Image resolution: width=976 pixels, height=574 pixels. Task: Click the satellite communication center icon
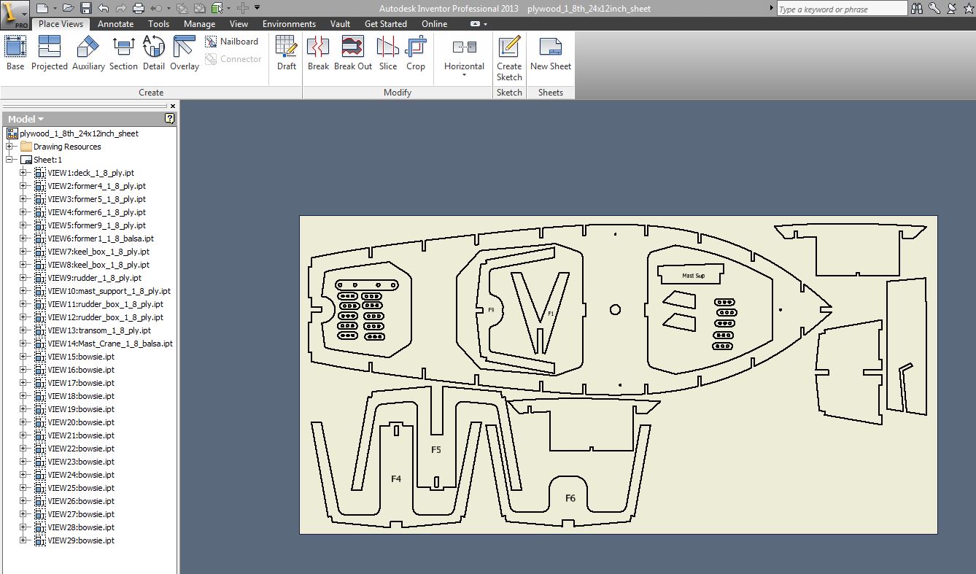coord(950,9)
